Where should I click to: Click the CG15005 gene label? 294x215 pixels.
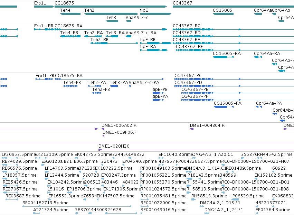point(222,10)
